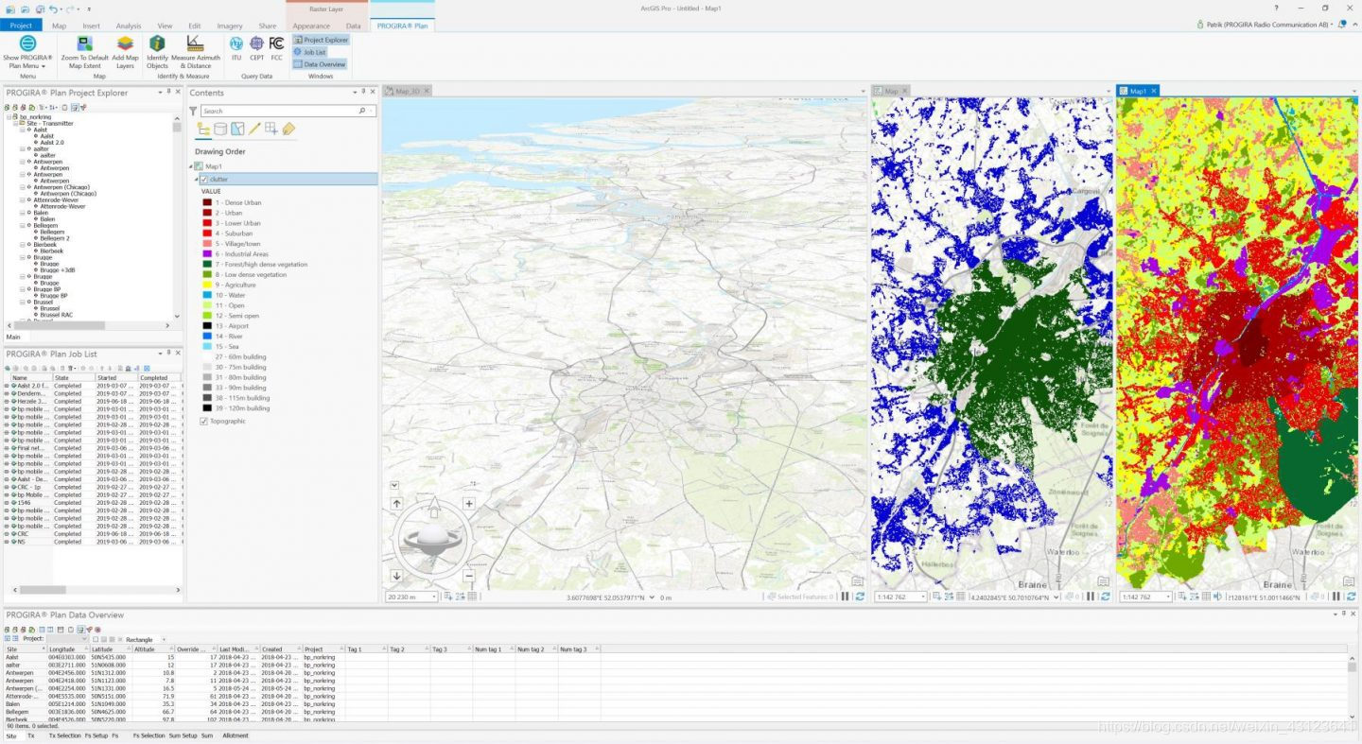Click the filter funnel icon in Contents
This screenshot has width=1362, height=744.
194,111
